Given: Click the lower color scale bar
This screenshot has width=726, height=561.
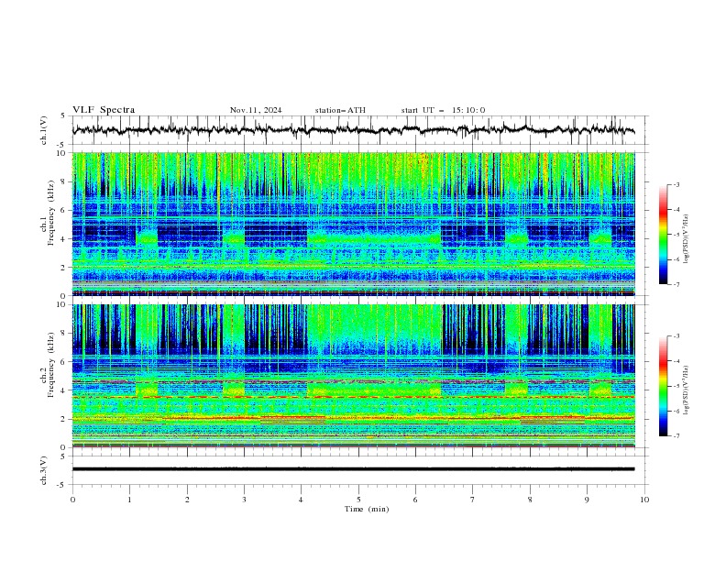Looking at the screenshot, I should [x=663, y=386].
